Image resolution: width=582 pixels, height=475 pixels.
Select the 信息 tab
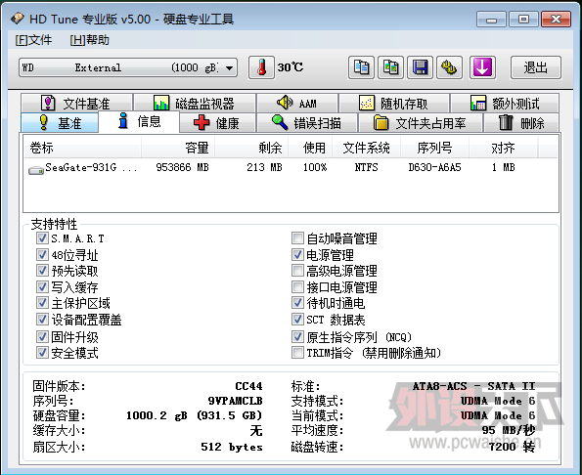click(x=139, y=121)
